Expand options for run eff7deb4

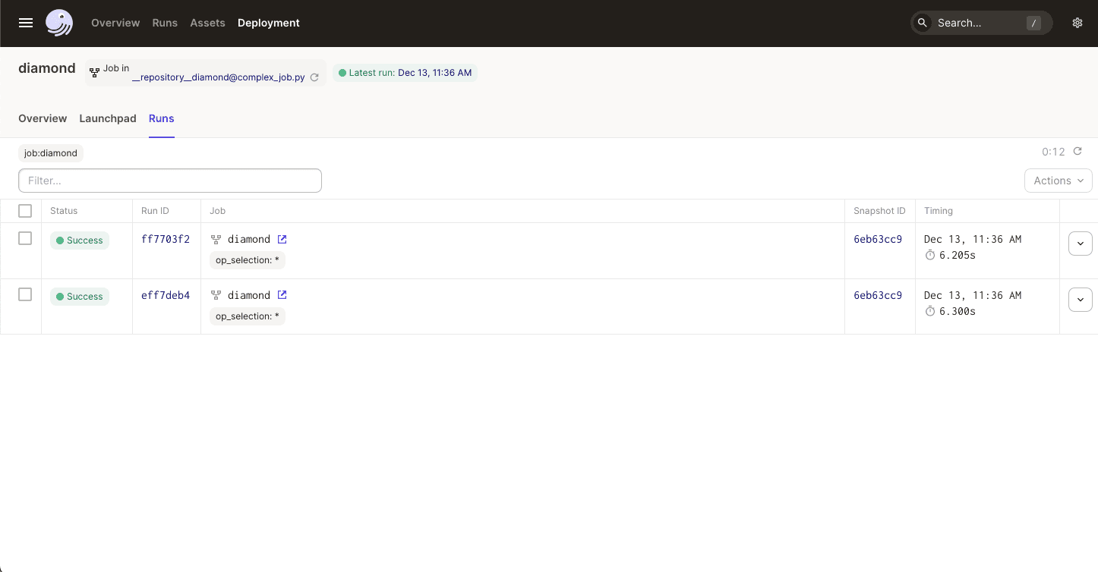tap(1081, 299)
